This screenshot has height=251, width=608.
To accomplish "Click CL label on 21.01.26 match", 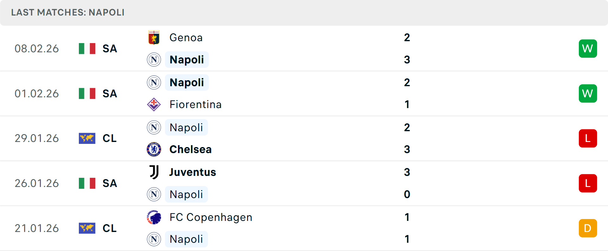I will pyautogui.click(x=110, y=228).
